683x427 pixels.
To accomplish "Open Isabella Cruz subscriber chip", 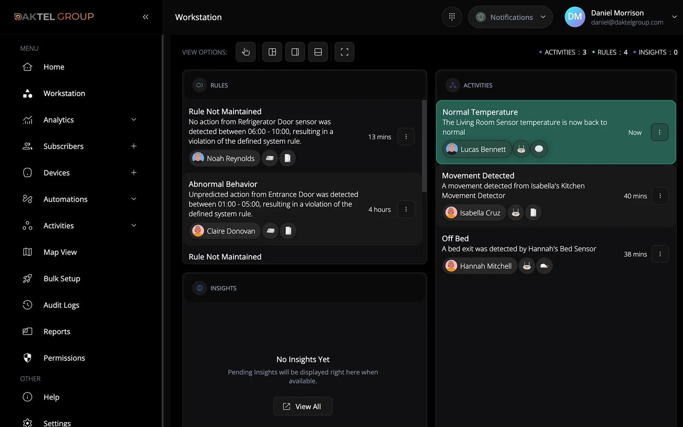I will [474, 213].
